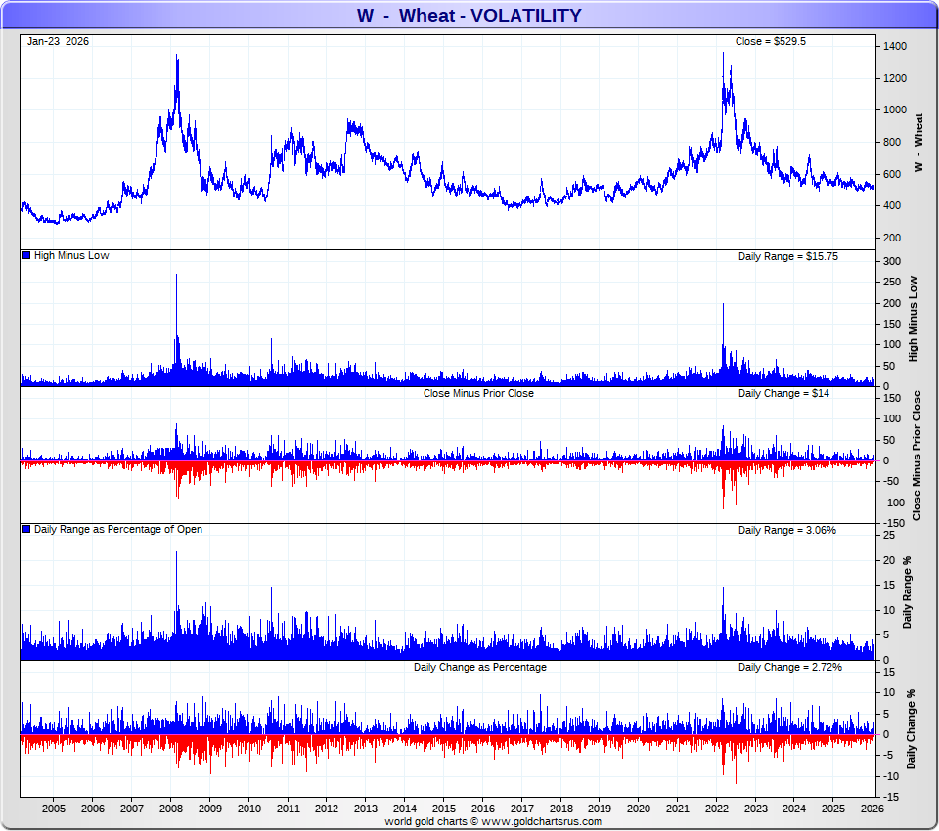Select the 'Daily Change as Percentage' panel heading
Image resolution: width=939 pixels, height=831 pixels.
click(x=479, y=667)
